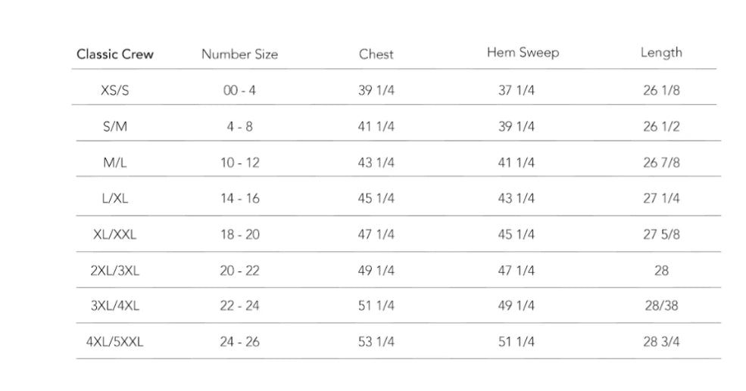The width and height of the screenshot is (746, 391).
Task: Click the Number Size column header
Action: (239, 54)
